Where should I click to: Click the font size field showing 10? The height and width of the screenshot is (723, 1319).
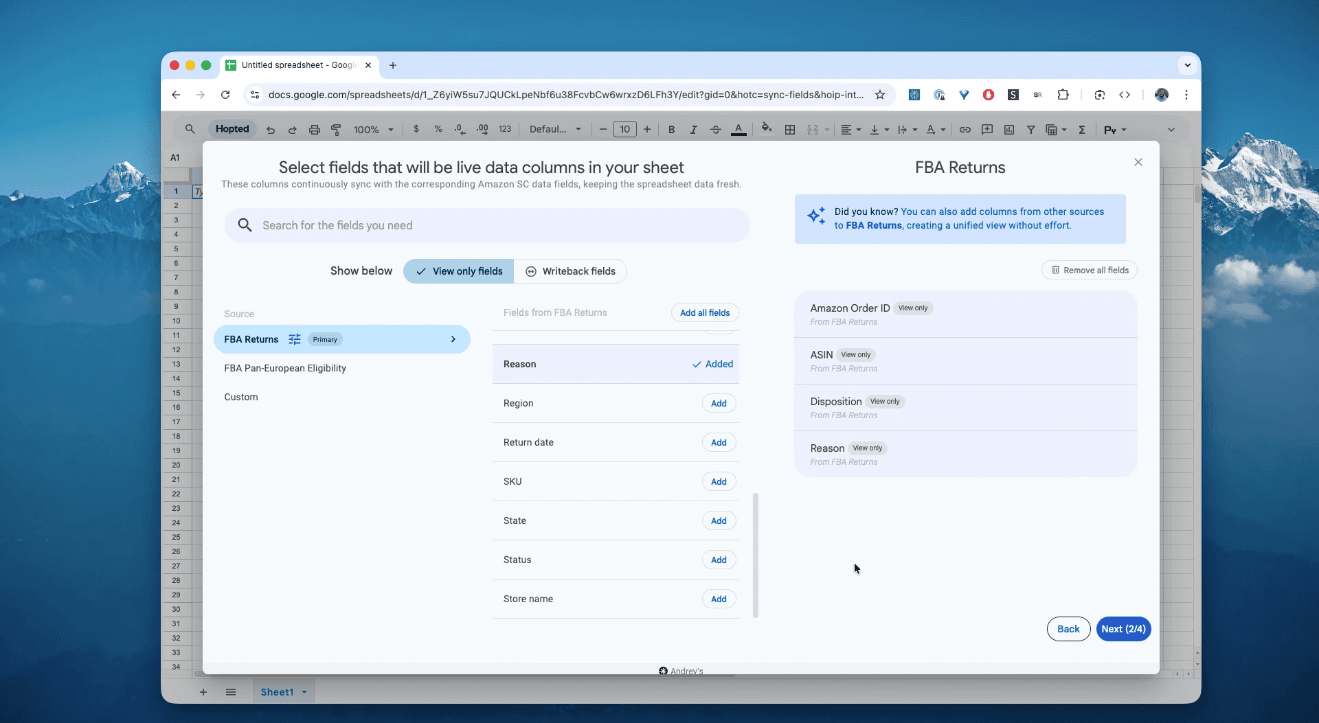(625, 129)
